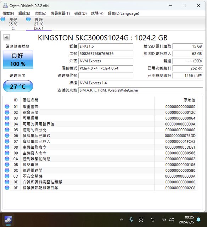Image resolution: width=207 pixels, height=227 pixels.
Task: Click the empty drive letter field
Action: [106, 76]
